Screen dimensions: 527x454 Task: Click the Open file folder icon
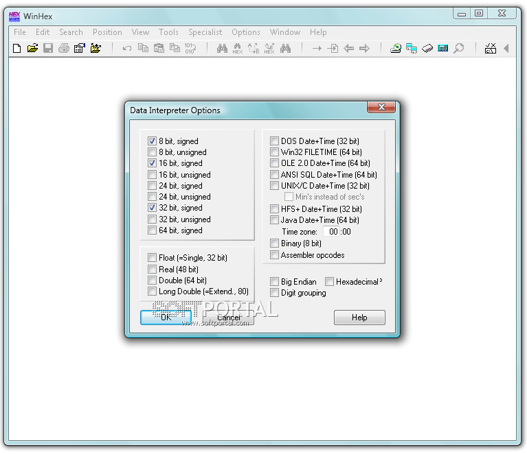point(32,48)
